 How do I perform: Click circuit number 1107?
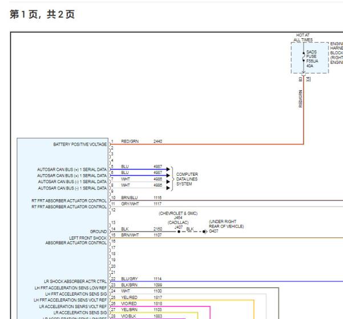pos(158,235)
